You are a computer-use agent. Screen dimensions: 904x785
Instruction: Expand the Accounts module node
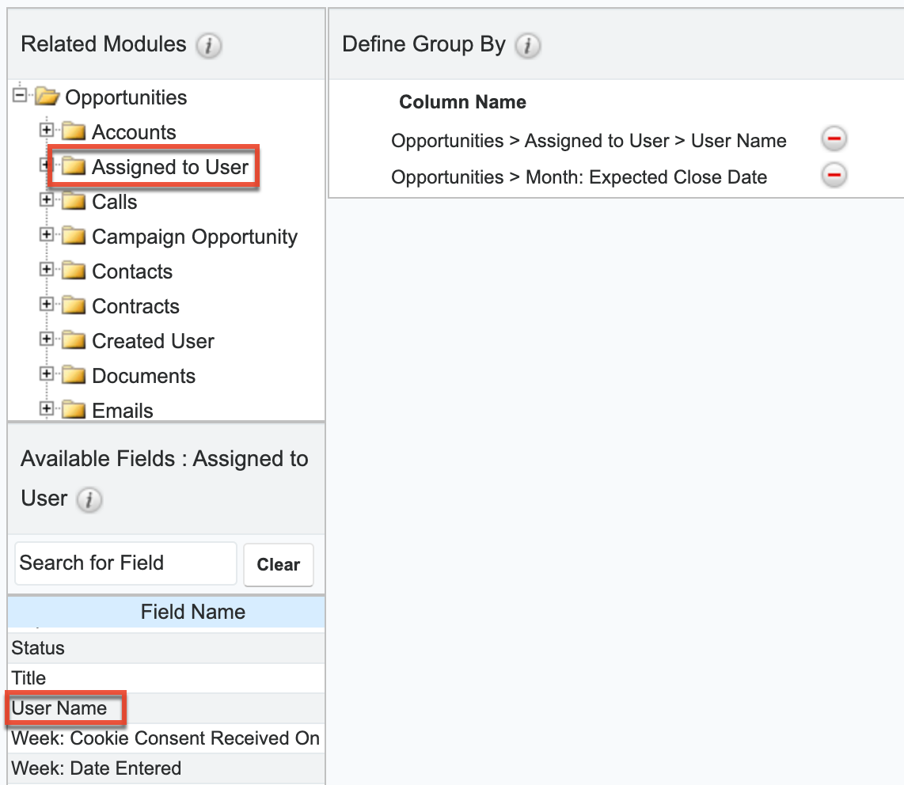point(47,131)
